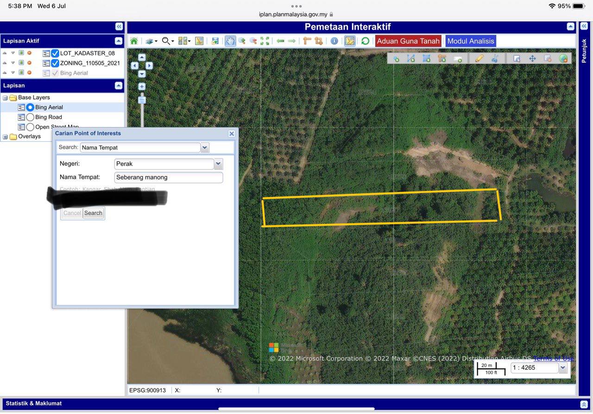The image size is (593, 414).
Task: Open the map scale 1:4265 dropdown
Action: [563, 368]
